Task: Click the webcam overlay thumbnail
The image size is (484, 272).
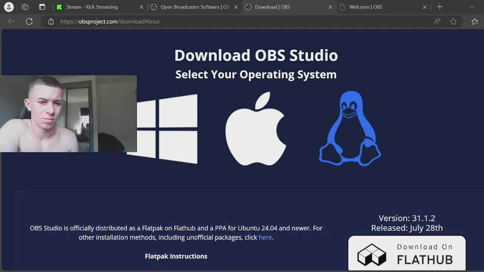Action: pyautogui.click(x=68, y=114)
